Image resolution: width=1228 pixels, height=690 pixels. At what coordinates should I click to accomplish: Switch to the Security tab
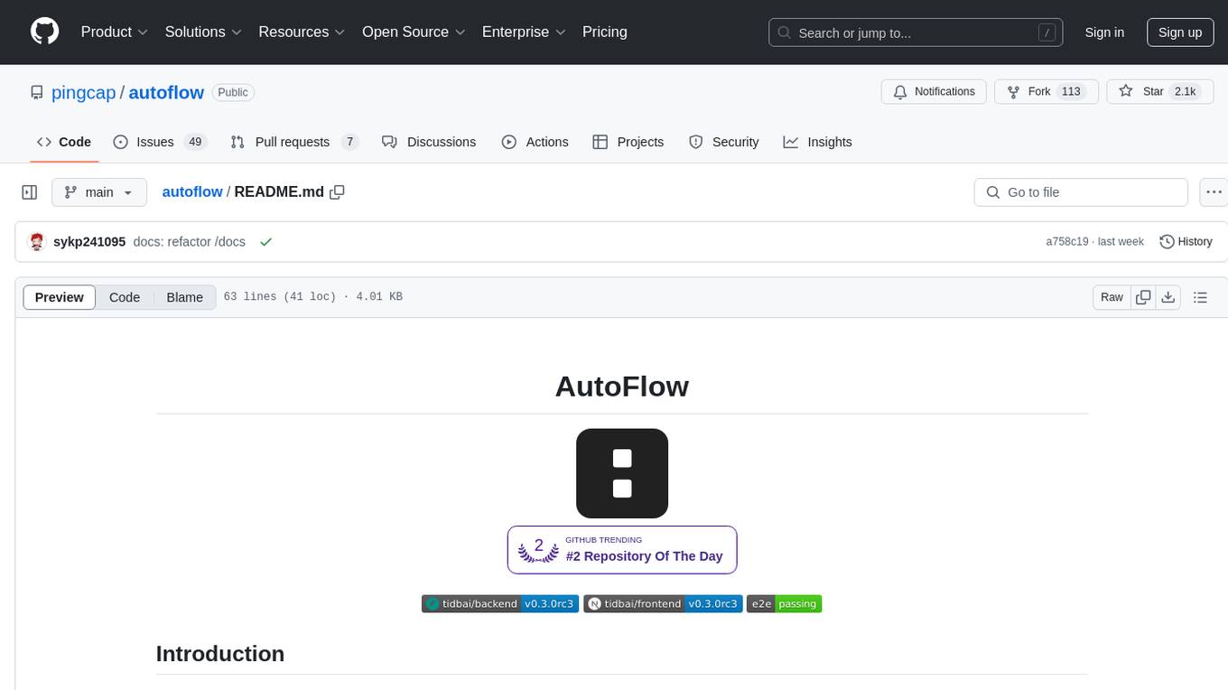click(724, 142)
